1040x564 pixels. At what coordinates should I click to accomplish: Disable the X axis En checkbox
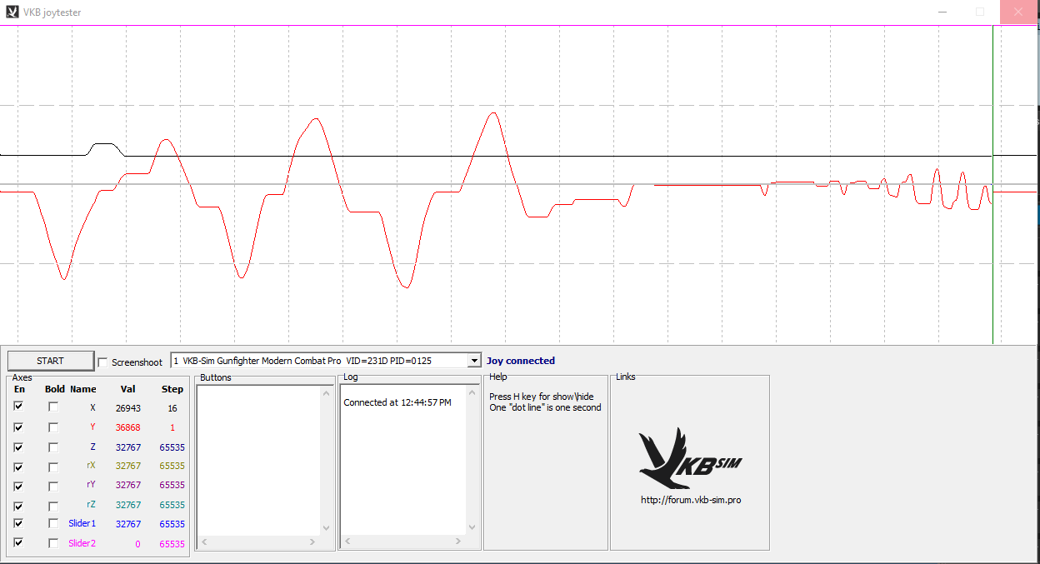(x=19, y=407)
